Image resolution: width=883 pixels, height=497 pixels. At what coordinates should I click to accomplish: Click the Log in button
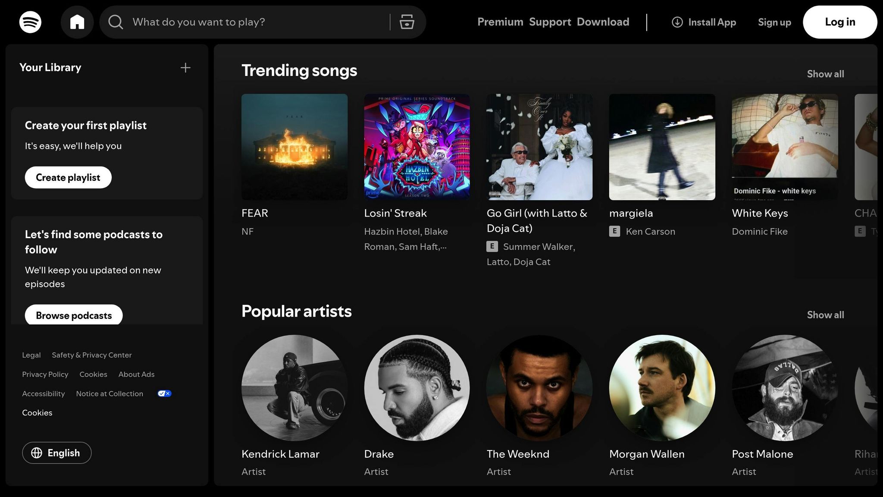point(840,22)
